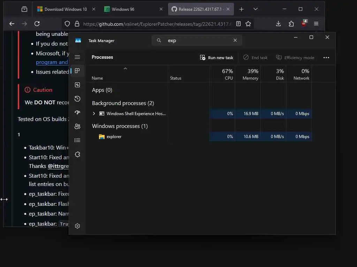Close the Windows 96 tab
Image resolution: width=357 pixels, height=267 pixels.
coord(161,9)
